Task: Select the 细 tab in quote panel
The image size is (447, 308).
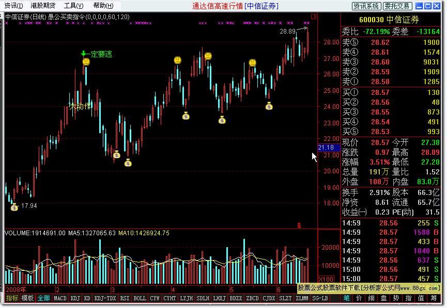Action: (371, 298)
